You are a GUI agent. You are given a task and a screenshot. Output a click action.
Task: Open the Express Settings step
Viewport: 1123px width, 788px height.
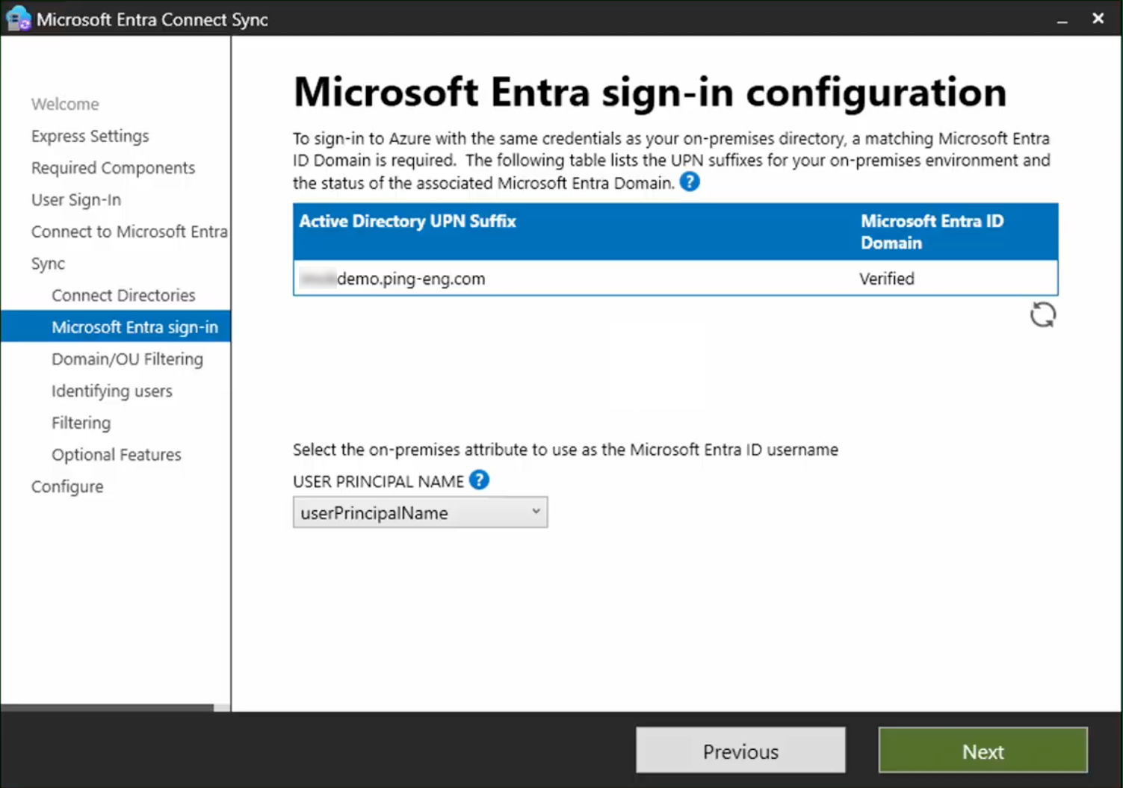click(90, 136)
